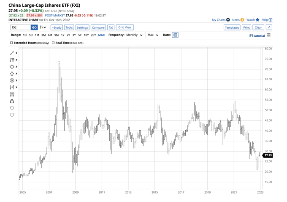Open the Fibonacci lines tool icon
Screen dimensions: 287x202
(x=12, y=60)
